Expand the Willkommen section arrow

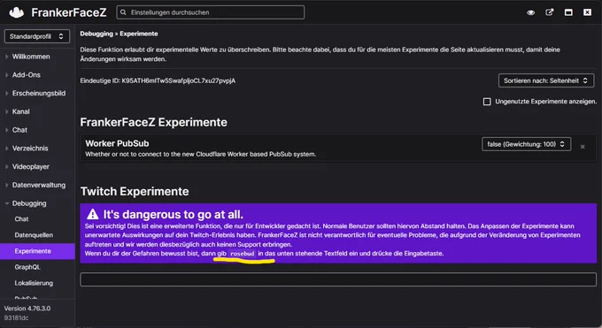pos(6,57)
